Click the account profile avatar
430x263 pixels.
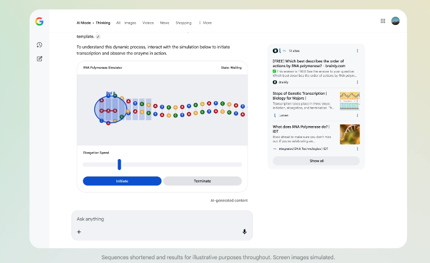pos(395,21)
